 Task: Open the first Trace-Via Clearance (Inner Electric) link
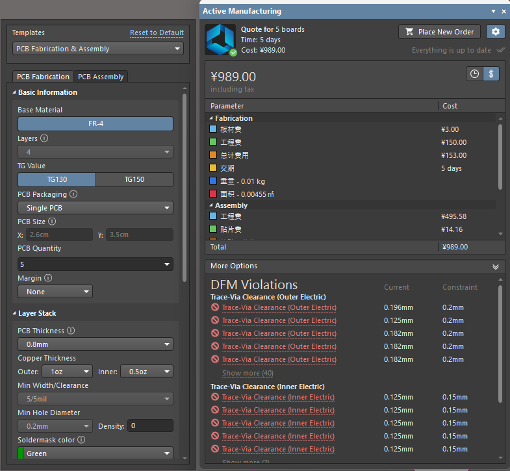278,397
